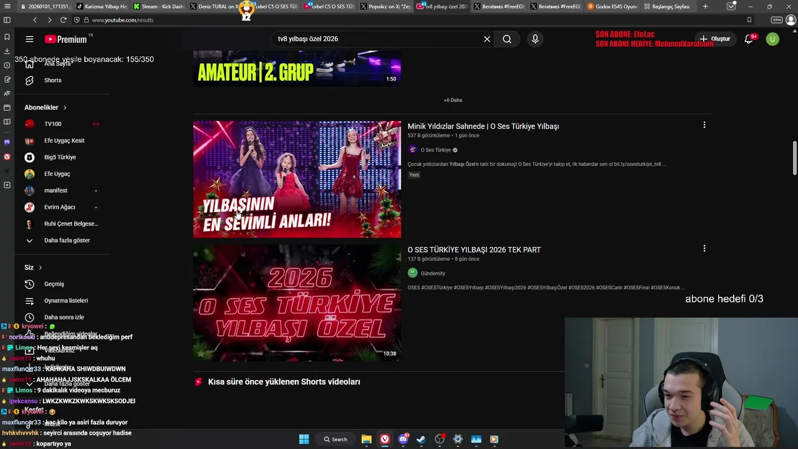This screenshot has height=449, width=798.
Task: Click the Oluştur create button
Action: coord(714,39)
